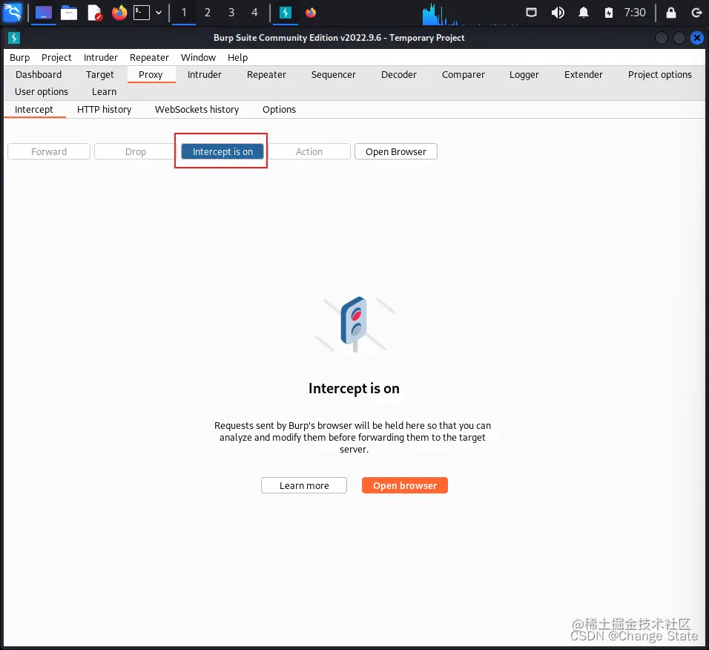Click the 7:30 clock
The height and width of the screenshot is (650, 709).
coord(635,13)
